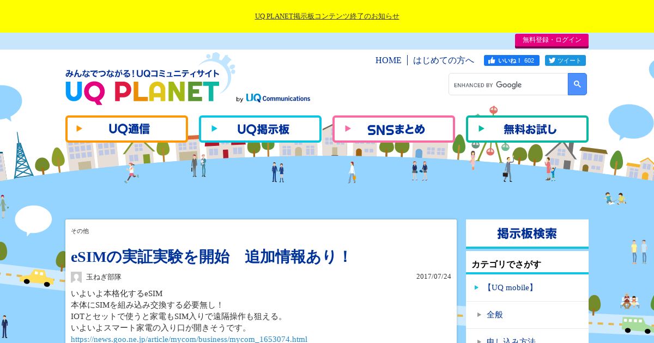Open the news.goo.ne.jp article URL

[x=189, y=339]
